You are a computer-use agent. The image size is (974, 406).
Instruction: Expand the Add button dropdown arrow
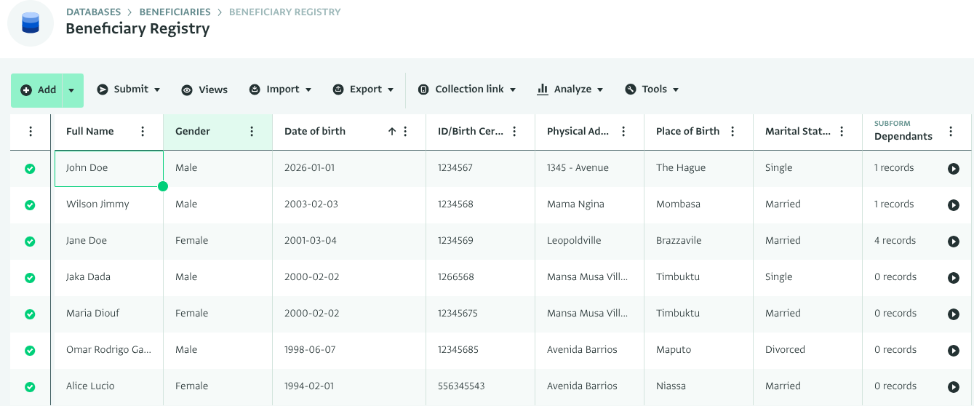click(x=71, y=90)
